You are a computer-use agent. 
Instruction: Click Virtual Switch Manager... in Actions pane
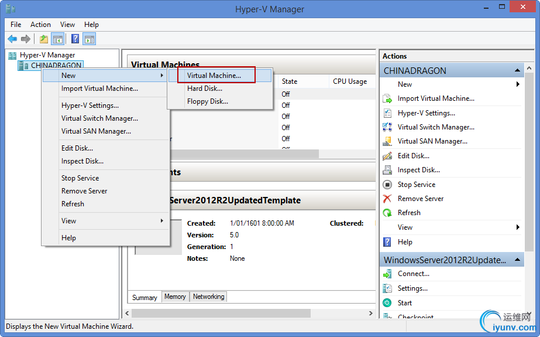436,127
